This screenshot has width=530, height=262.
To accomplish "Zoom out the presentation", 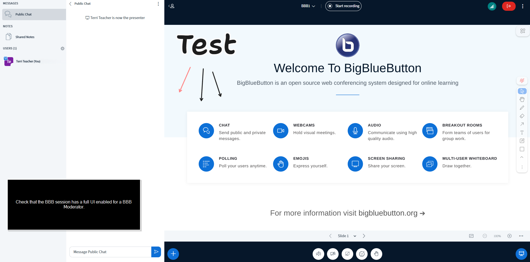I will (x=485, y=236).
